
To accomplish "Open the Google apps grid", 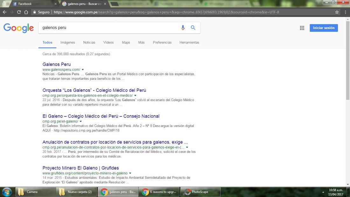I will pyautogui.click(x=302, y=28).
